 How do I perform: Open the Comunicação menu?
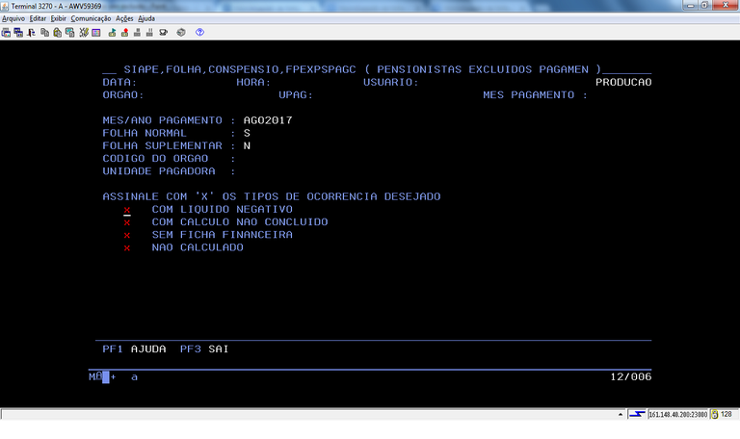point(91,18)
